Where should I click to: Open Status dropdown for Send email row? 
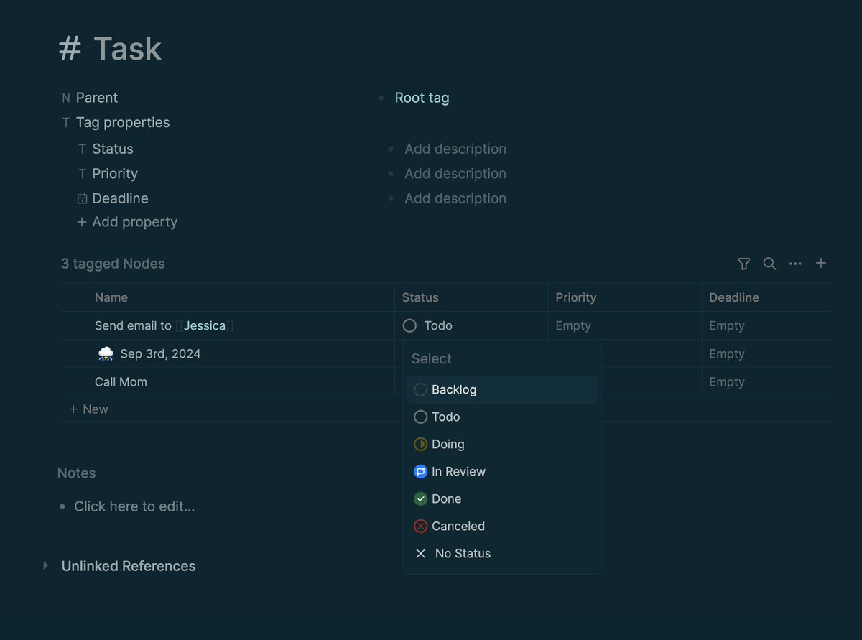pyautogui.click(x=471, y=325)
